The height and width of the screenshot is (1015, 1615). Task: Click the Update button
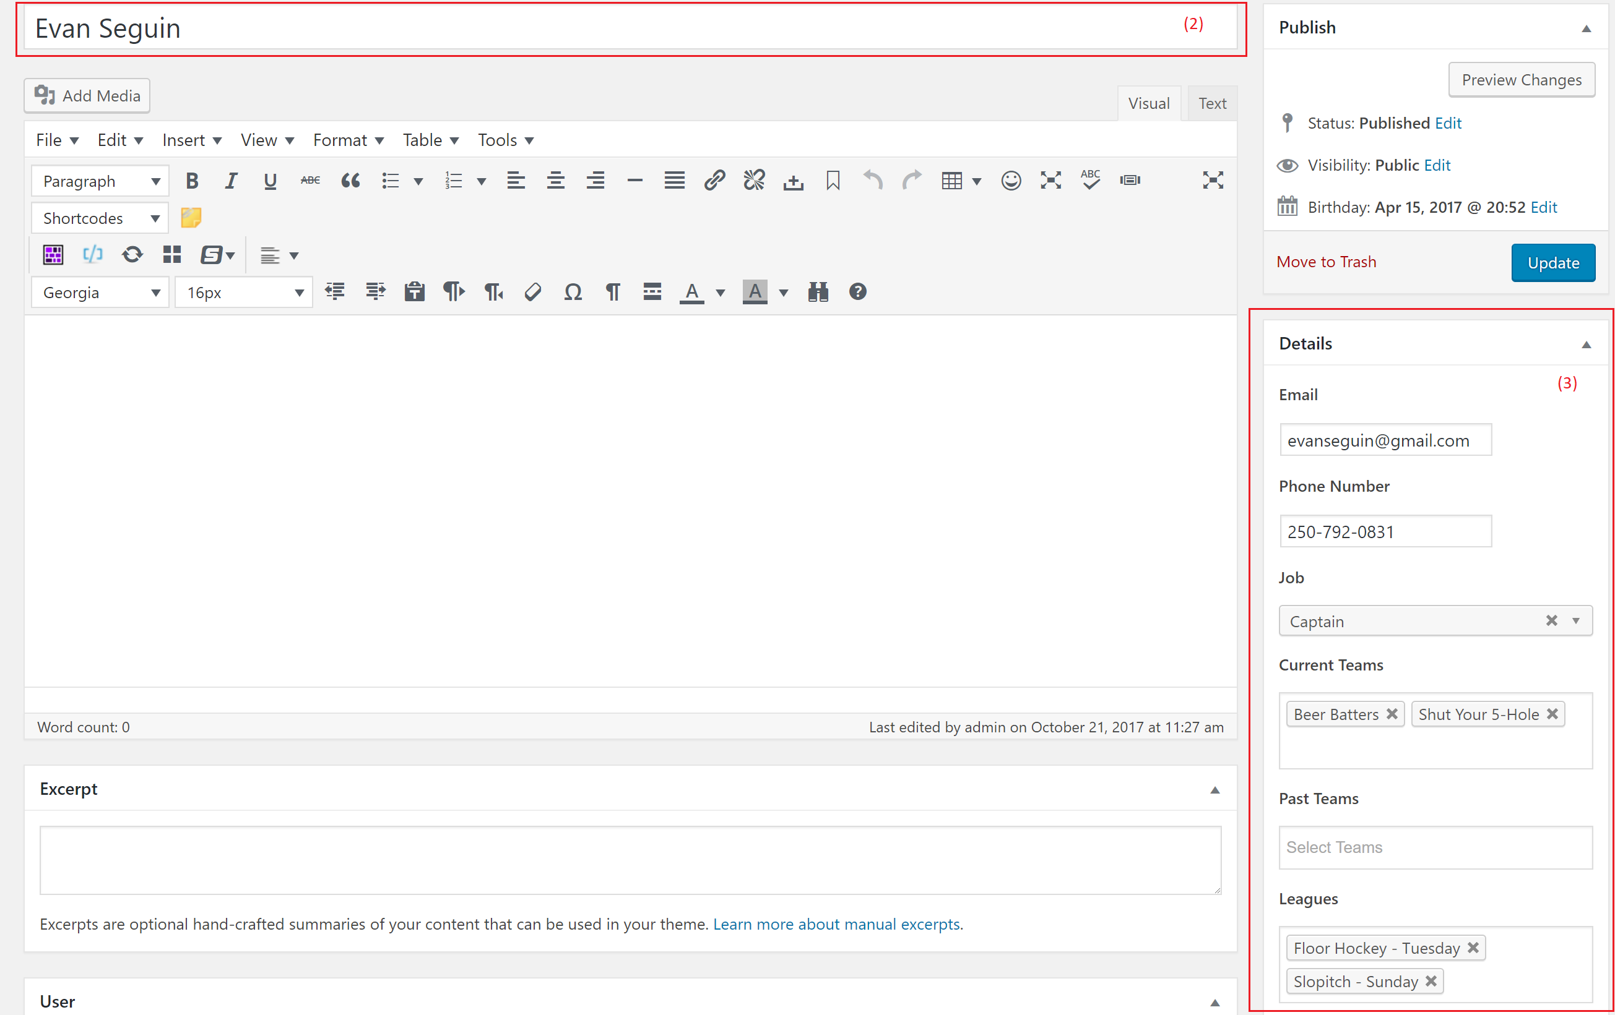pos(1552,263)
